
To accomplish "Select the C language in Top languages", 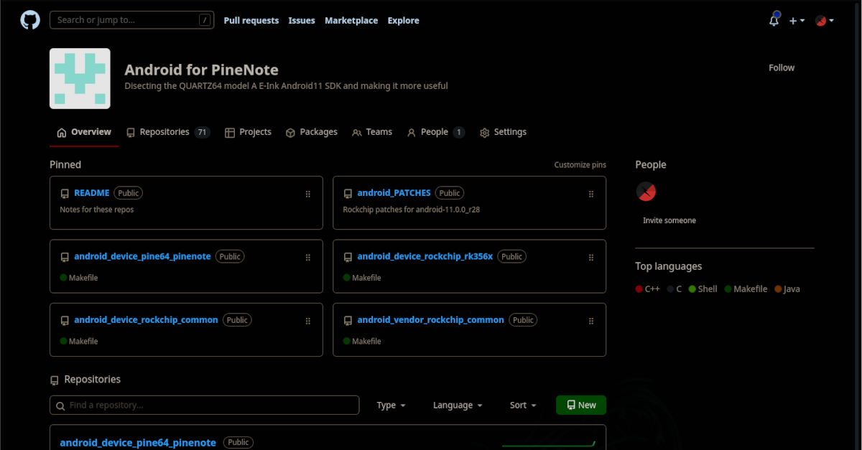I will pos(675,289).
